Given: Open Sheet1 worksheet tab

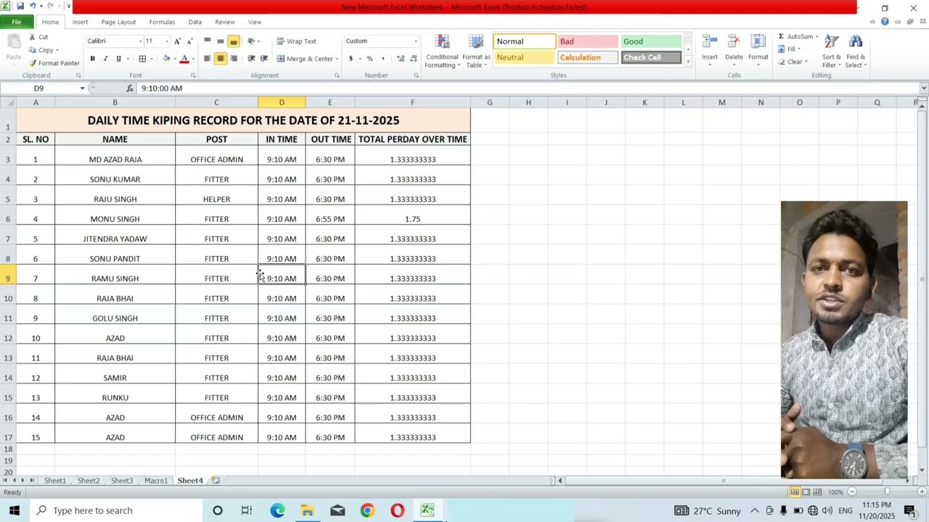Looking at the screenshot, I should click(54, 481).
